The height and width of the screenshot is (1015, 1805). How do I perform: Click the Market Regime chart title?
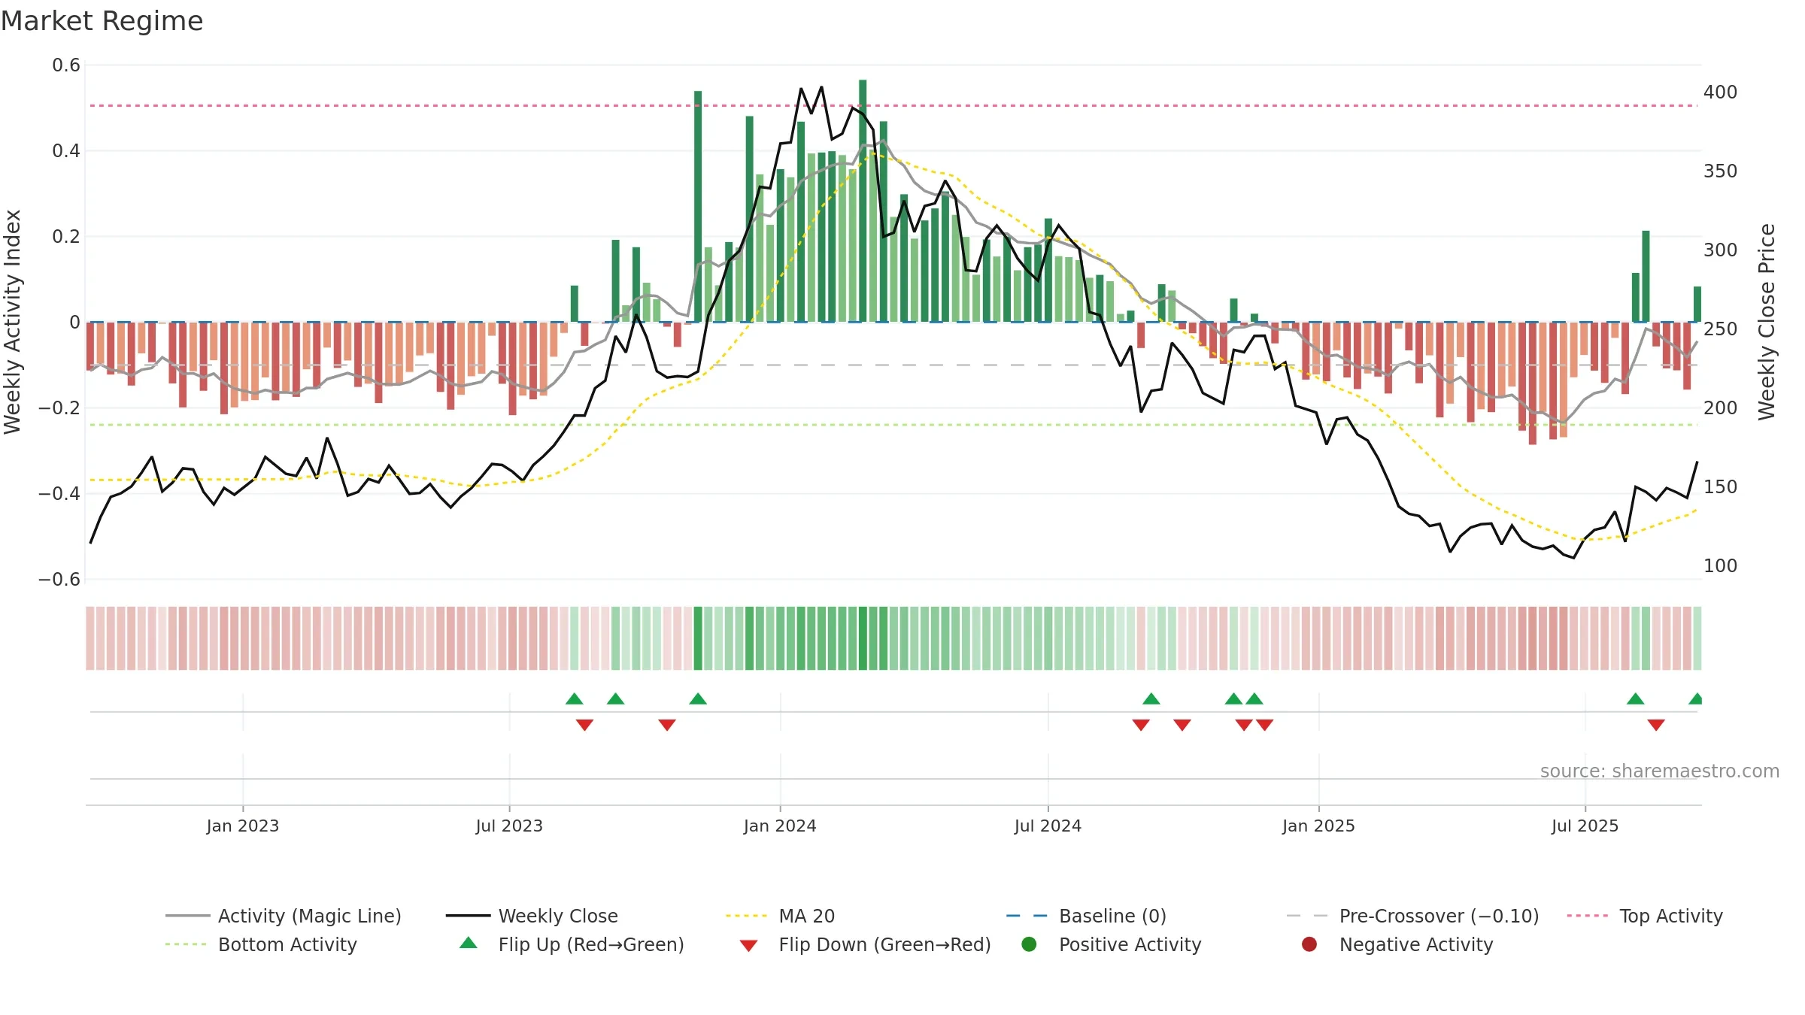[x=102, y=21]
